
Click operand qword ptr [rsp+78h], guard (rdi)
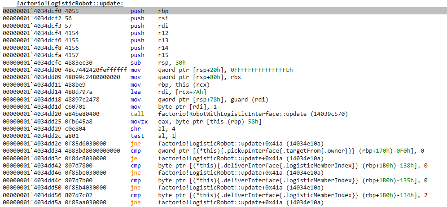pos(214,99)
